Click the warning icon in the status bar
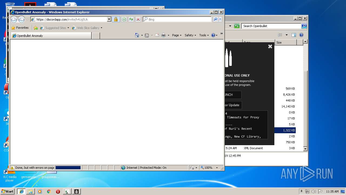 12,168
